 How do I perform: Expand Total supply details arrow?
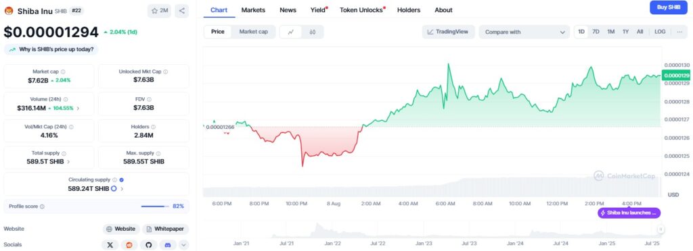[x=68, y=162]
